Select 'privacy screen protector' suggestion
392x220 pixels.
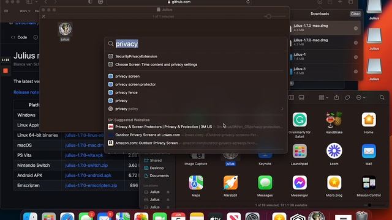click(x=196, y=84)
